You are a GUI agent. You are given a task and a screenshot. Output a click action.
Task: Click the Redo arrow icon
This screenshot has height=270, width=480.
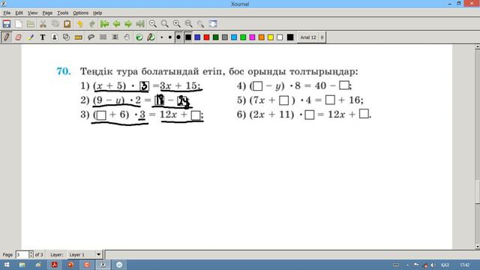click(91, 24)
